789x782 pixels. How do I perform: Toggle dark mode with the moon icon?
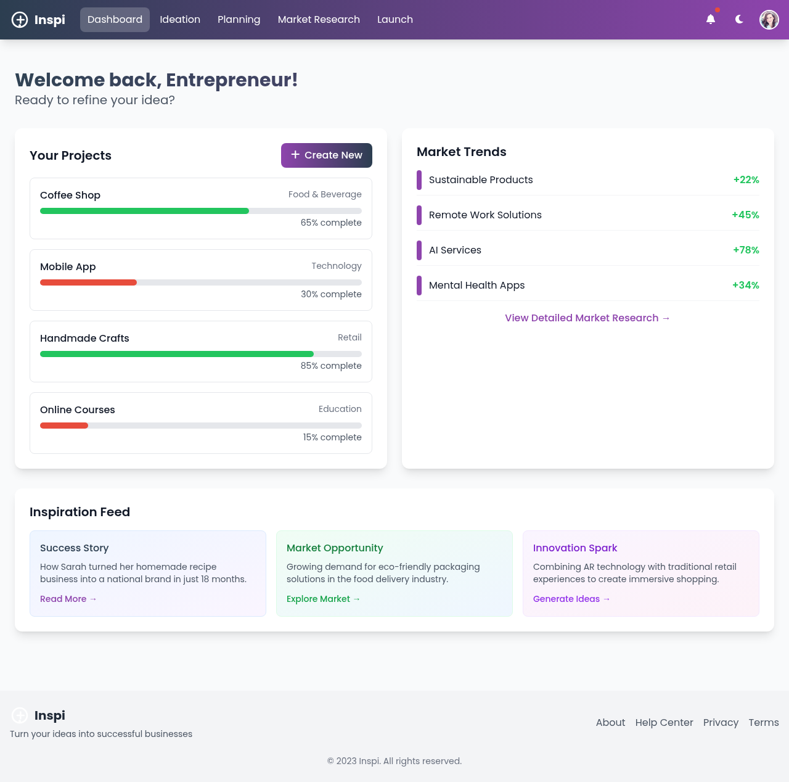738,19
